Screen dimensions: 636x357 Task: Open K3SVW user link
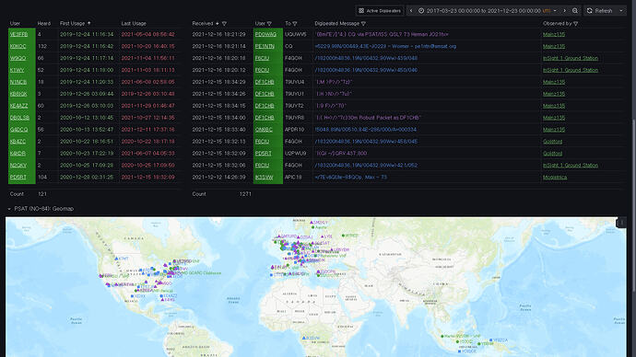[x=264, y=178]
